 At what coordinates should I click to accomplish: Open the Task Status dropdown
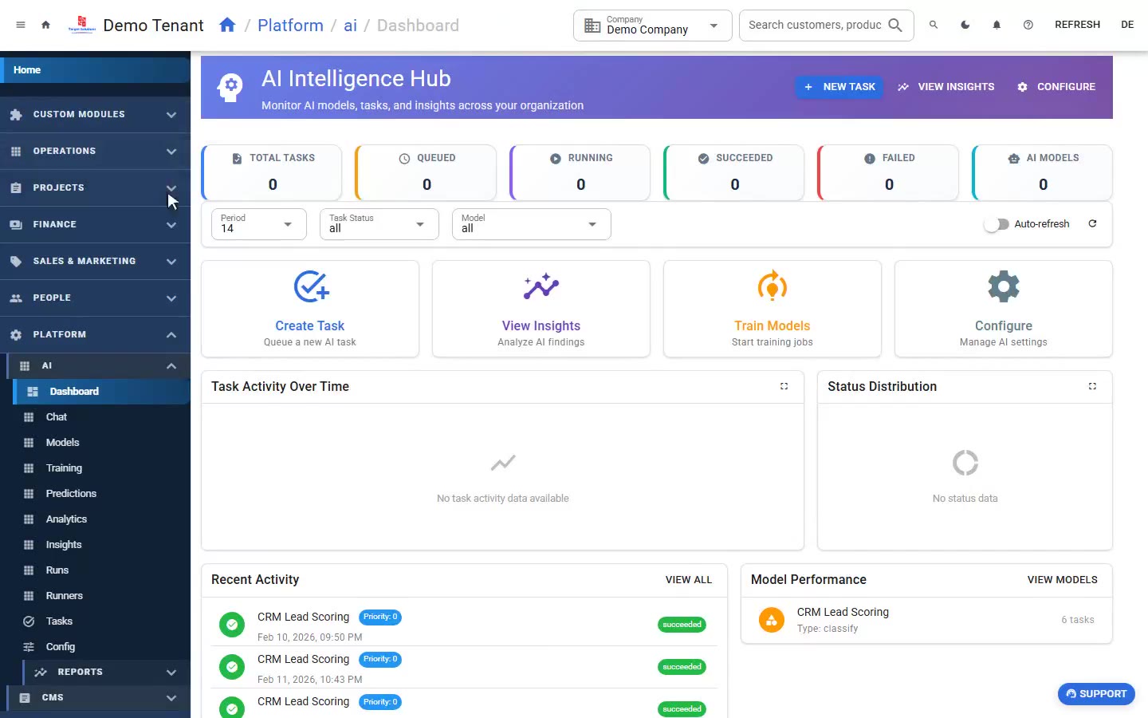379,224
